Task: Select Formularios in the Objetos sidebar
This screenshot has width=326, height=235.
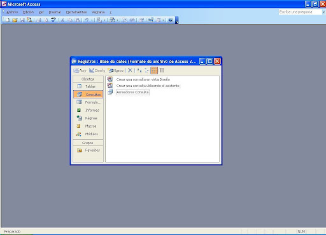Action: coord(89,102)
